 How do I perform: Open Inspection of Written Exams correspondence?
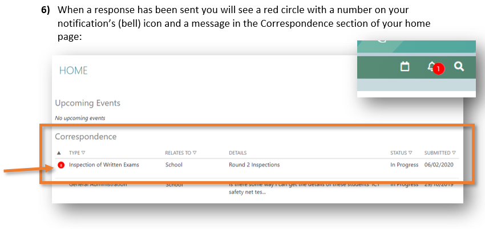[104, 165]
